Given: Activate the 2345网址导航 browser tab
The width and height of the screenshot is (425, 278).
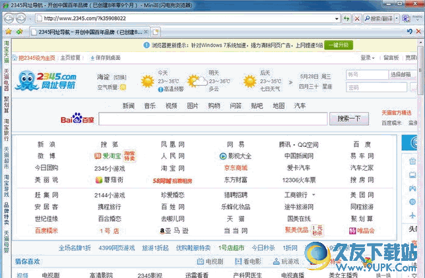Looking at the screenshot, I should 90,32.
